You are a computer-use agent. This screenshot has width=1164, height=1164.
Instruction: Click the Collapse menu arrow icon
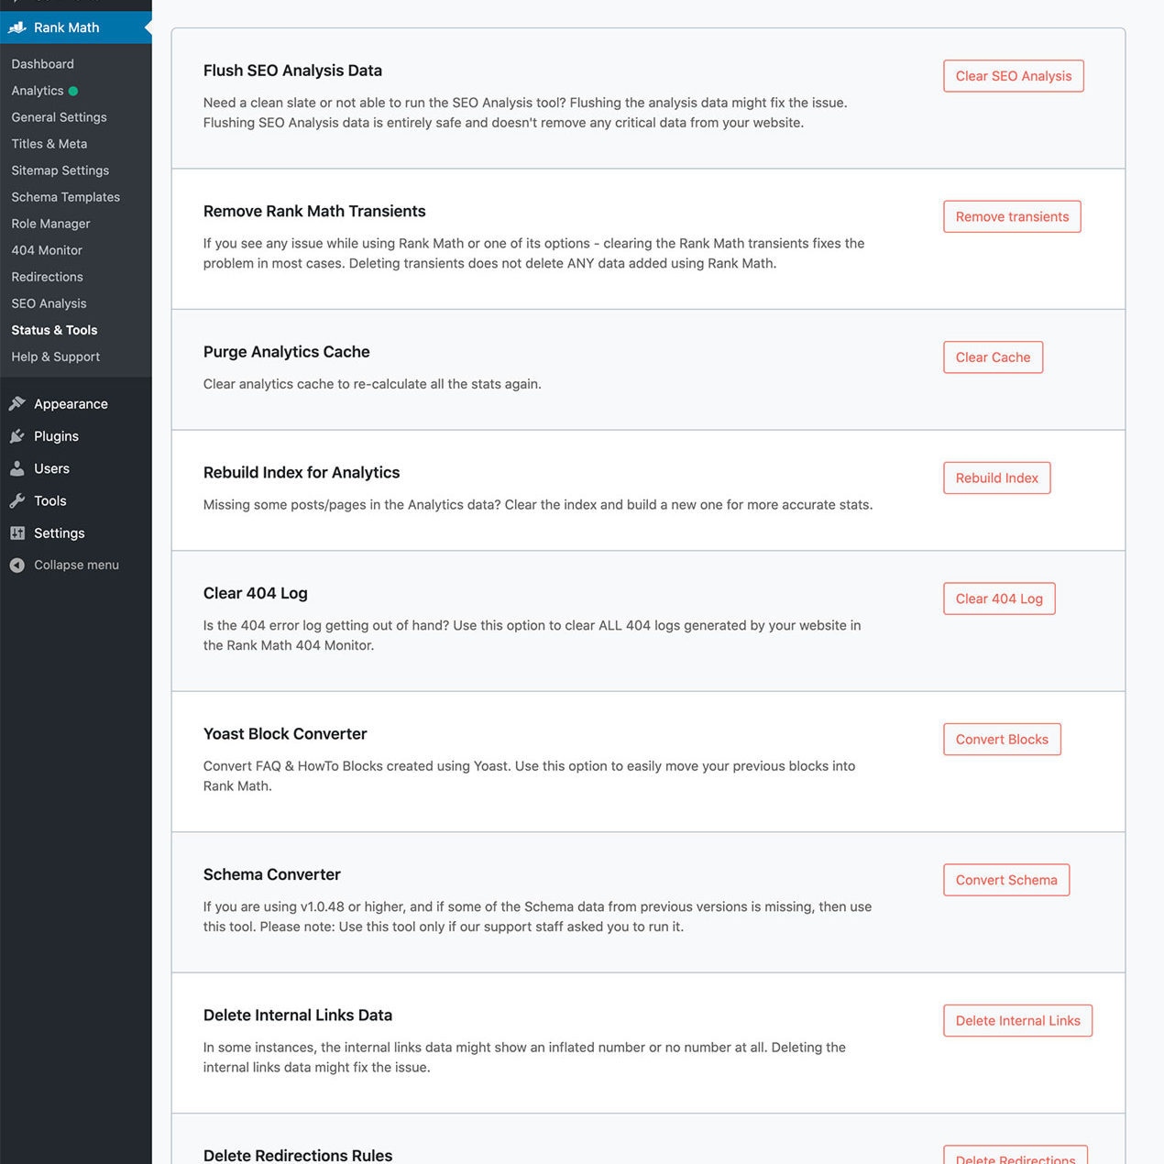point(17,565)
